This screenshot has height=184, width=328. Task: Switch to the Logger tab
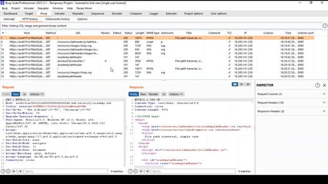point(154,14)
